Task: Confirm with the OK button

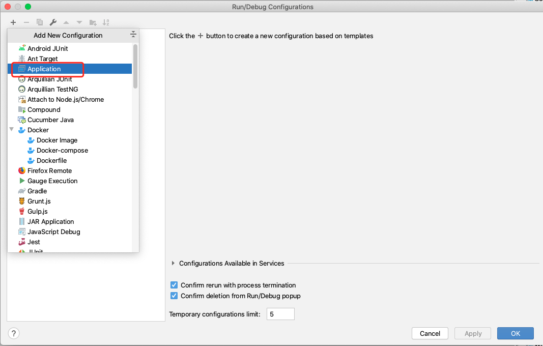Action: pyautogui.click(x=515, y=333)
